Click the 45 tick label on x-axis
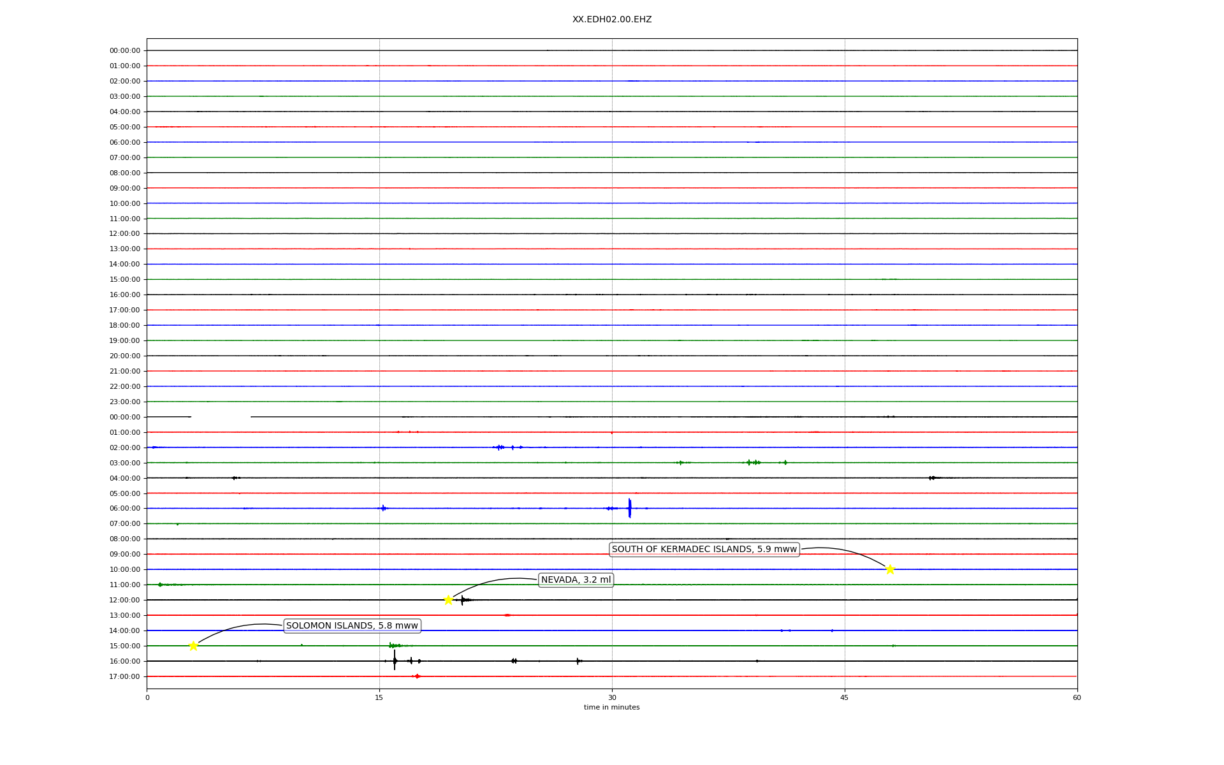 tap(844, 697)
